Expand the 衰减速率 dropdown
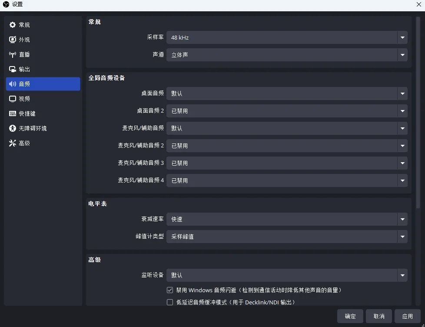The width and height of the screenshot is (425, 327). pos(287,219)
